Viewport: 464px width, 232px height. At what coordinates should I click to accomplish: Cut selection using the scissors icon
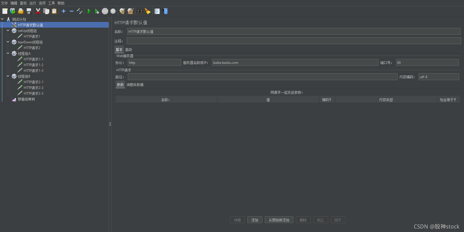click(38, 11)
